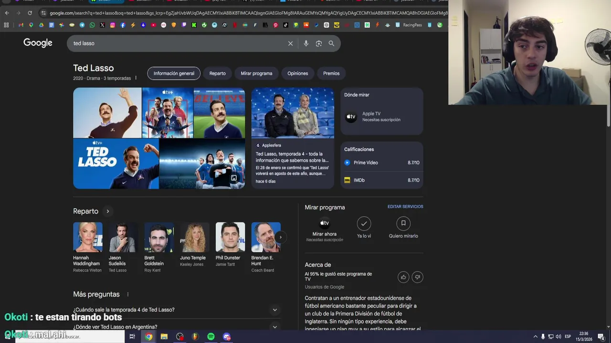The width and height of the screenshot is (611, 343).
Task: Open the WhatsApp bookmark icon
Action: (x=92, y=25)
